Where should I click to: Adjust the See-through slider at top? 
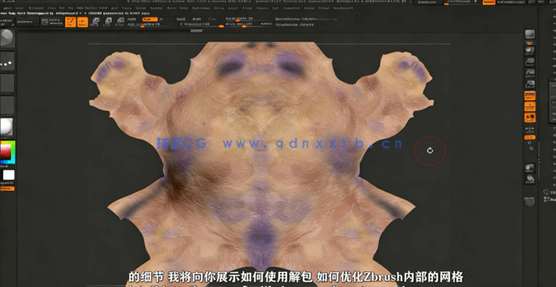pyautogui.click(x=463, y=2)
